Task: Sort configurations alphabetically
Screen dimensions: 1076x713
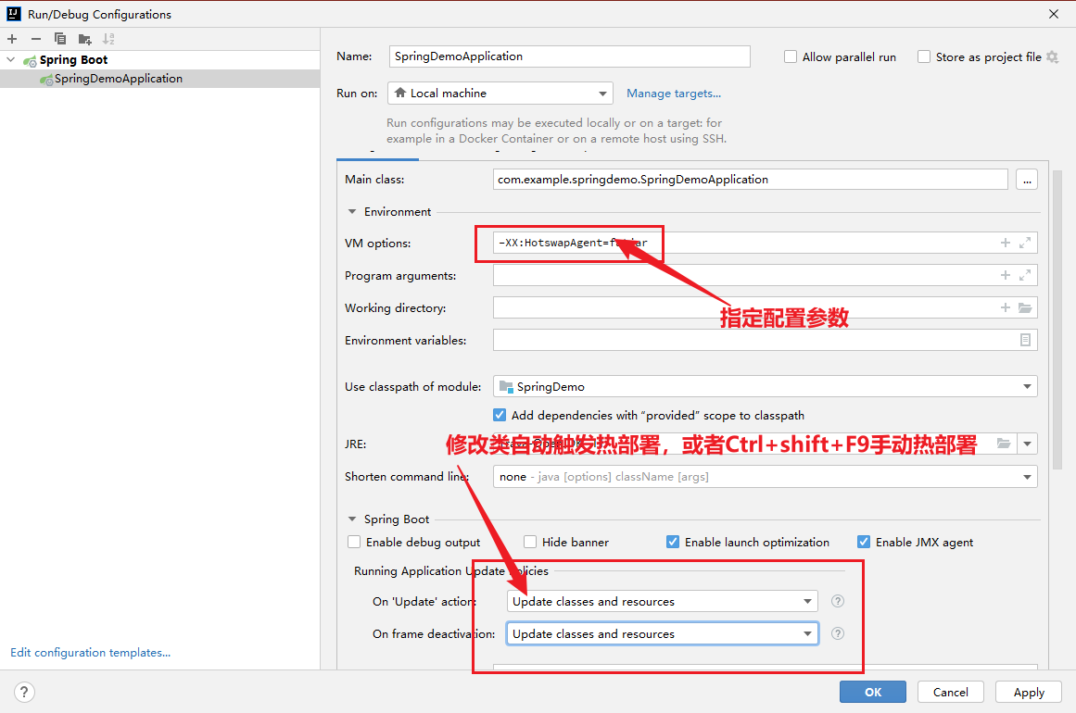Action: coord(108,39)
